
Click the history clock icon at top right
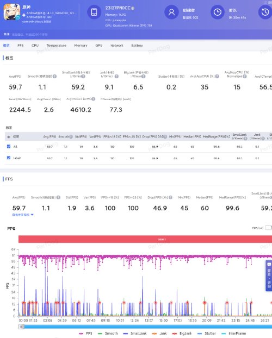(x=265, y=12)
